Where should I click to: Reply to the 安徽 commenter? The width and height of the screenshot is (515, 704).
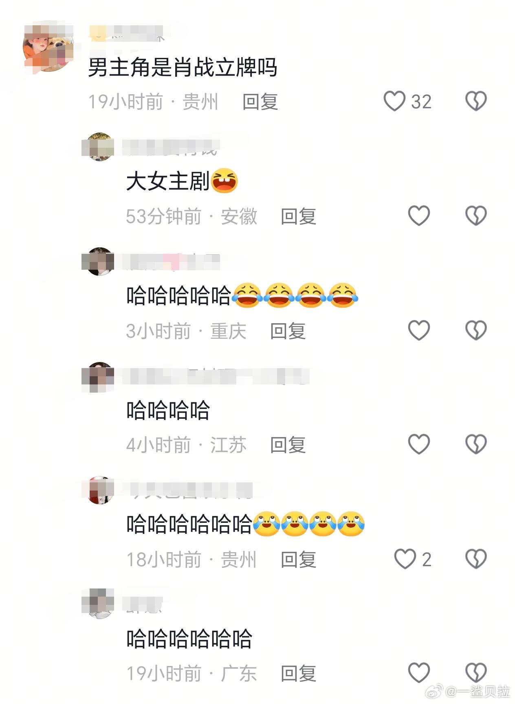tap(298, 216)
